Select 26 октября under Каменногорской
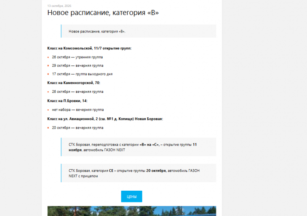This screenshot has height=216, width=307. pos(77,92)
